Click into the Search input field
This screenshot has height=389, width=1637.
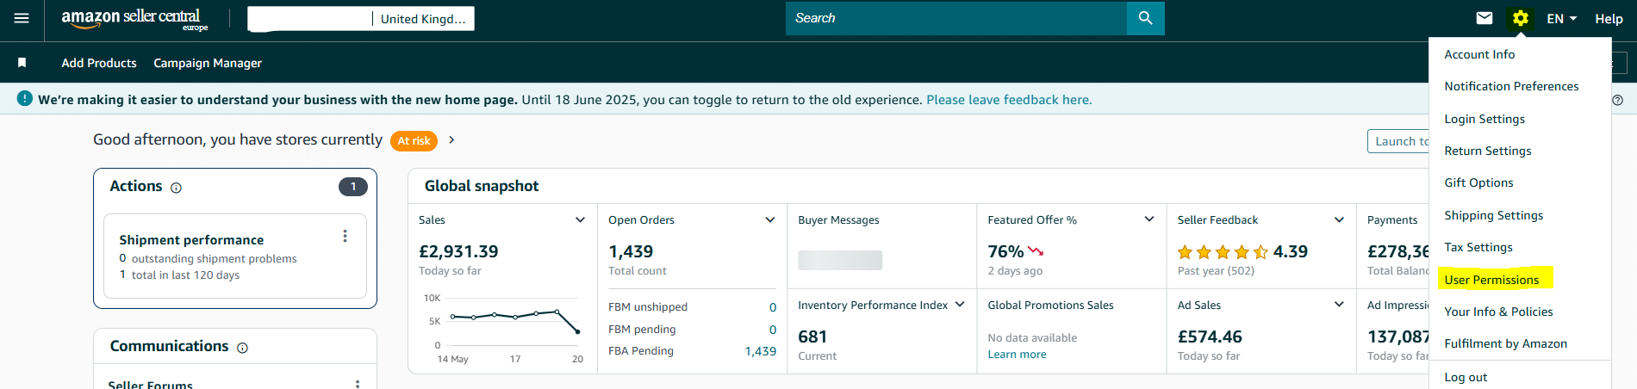(x=956, y=18)
